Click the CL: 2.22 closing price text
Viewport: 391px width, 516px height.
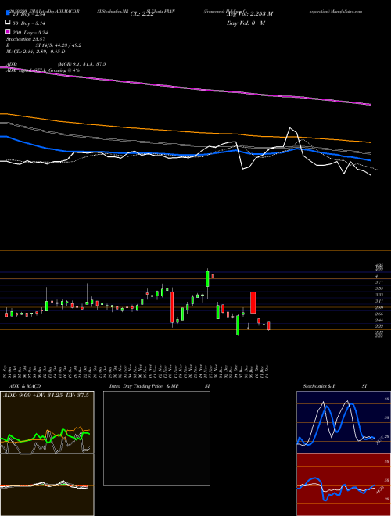(x=142, y=14)
